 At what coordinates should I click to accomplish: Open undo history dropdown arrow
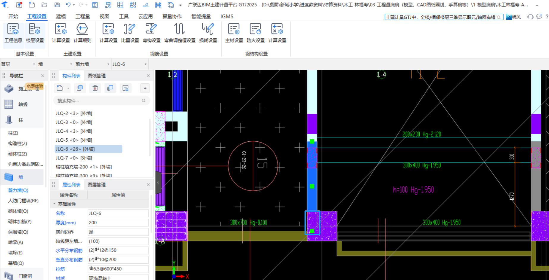tap(74, 5)
